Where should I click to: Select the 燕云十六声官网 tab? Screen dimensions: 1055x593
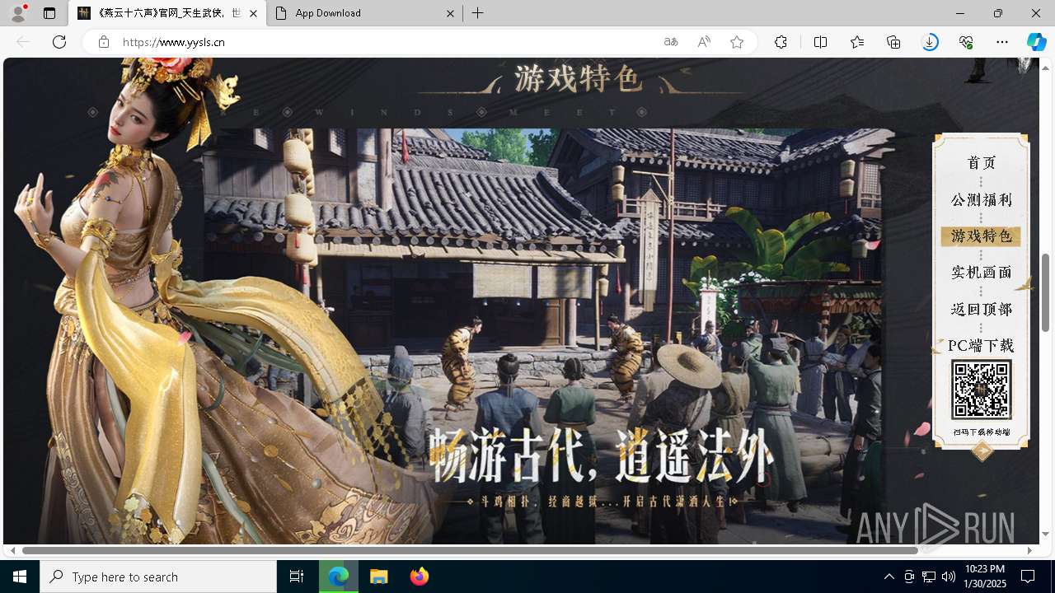(x=167, y=13)
